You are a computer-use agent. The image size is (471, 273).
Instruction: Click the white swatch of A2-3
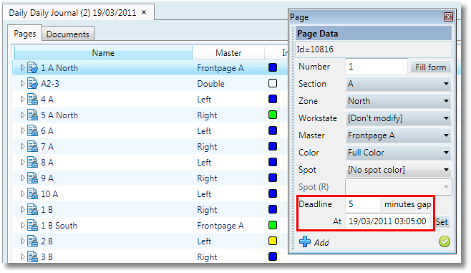click(x=273, y=83)
